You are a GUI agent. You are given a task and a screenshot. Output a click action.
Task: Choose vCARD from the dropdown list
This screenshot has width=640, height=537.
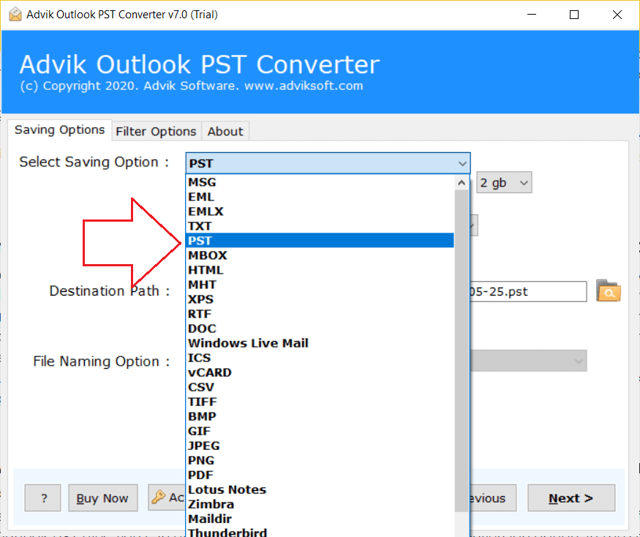210,372
